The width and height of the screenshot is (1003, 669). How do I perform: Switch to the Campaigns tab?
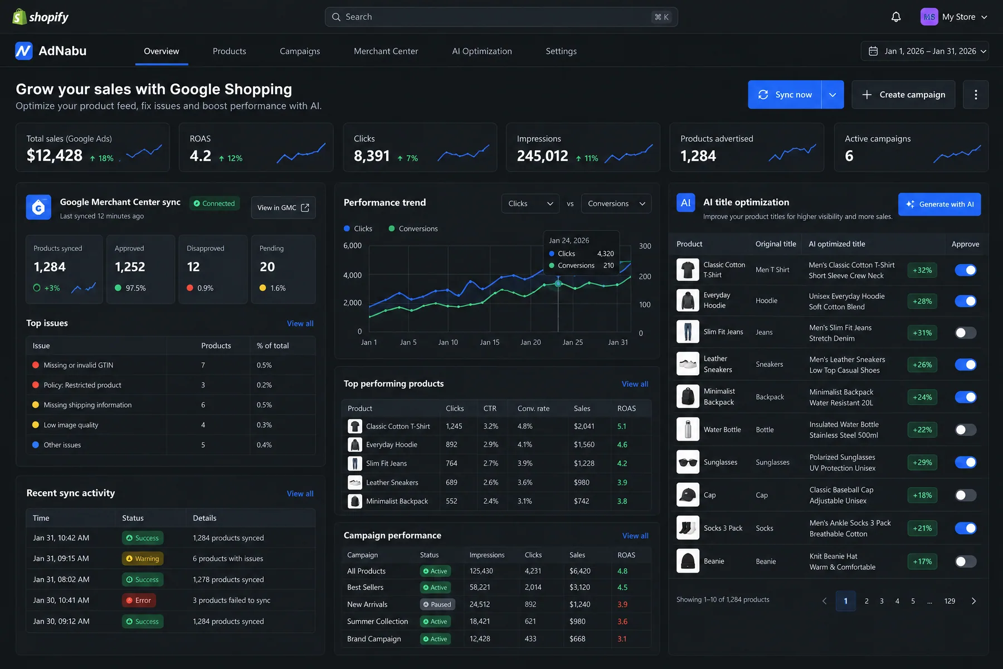pyautogui.click(x=300, y=51)
